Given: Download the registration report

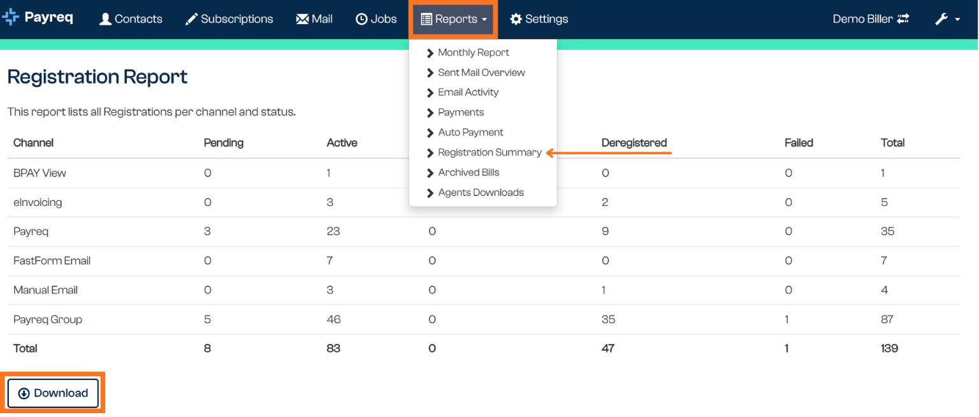Looking at the screenshot, I should pos(54,393).
